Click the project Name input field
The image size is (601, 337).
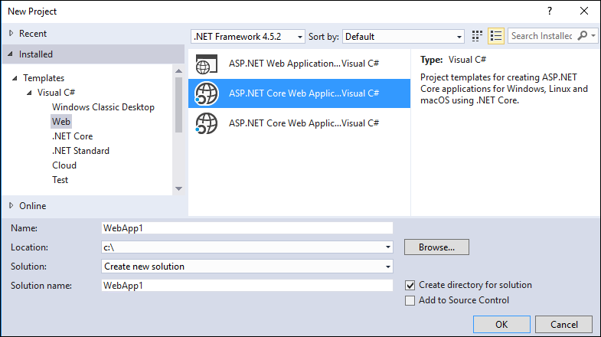coord(247,227)
